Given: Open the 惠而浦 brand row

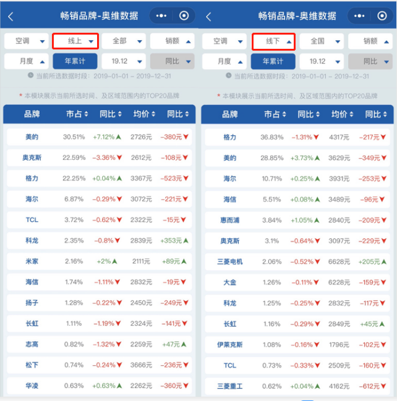Looking at the screenshot, I should [229, 220].
